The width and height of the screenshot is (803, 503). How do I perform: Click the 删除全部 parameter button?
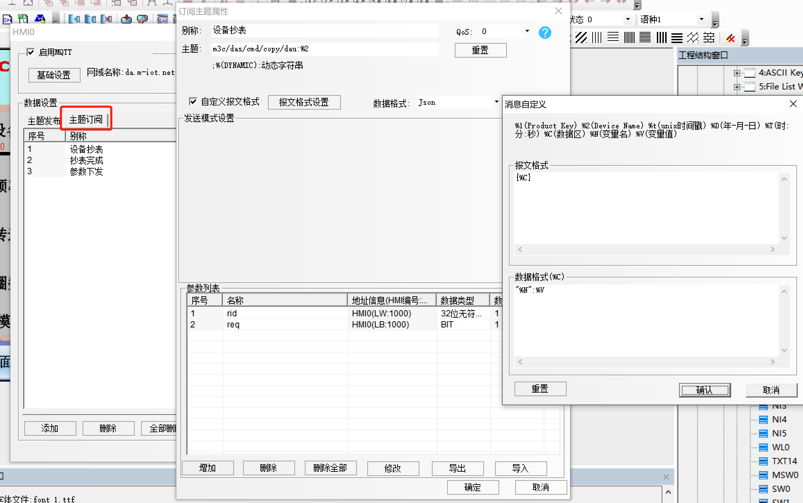click(331, 468)
